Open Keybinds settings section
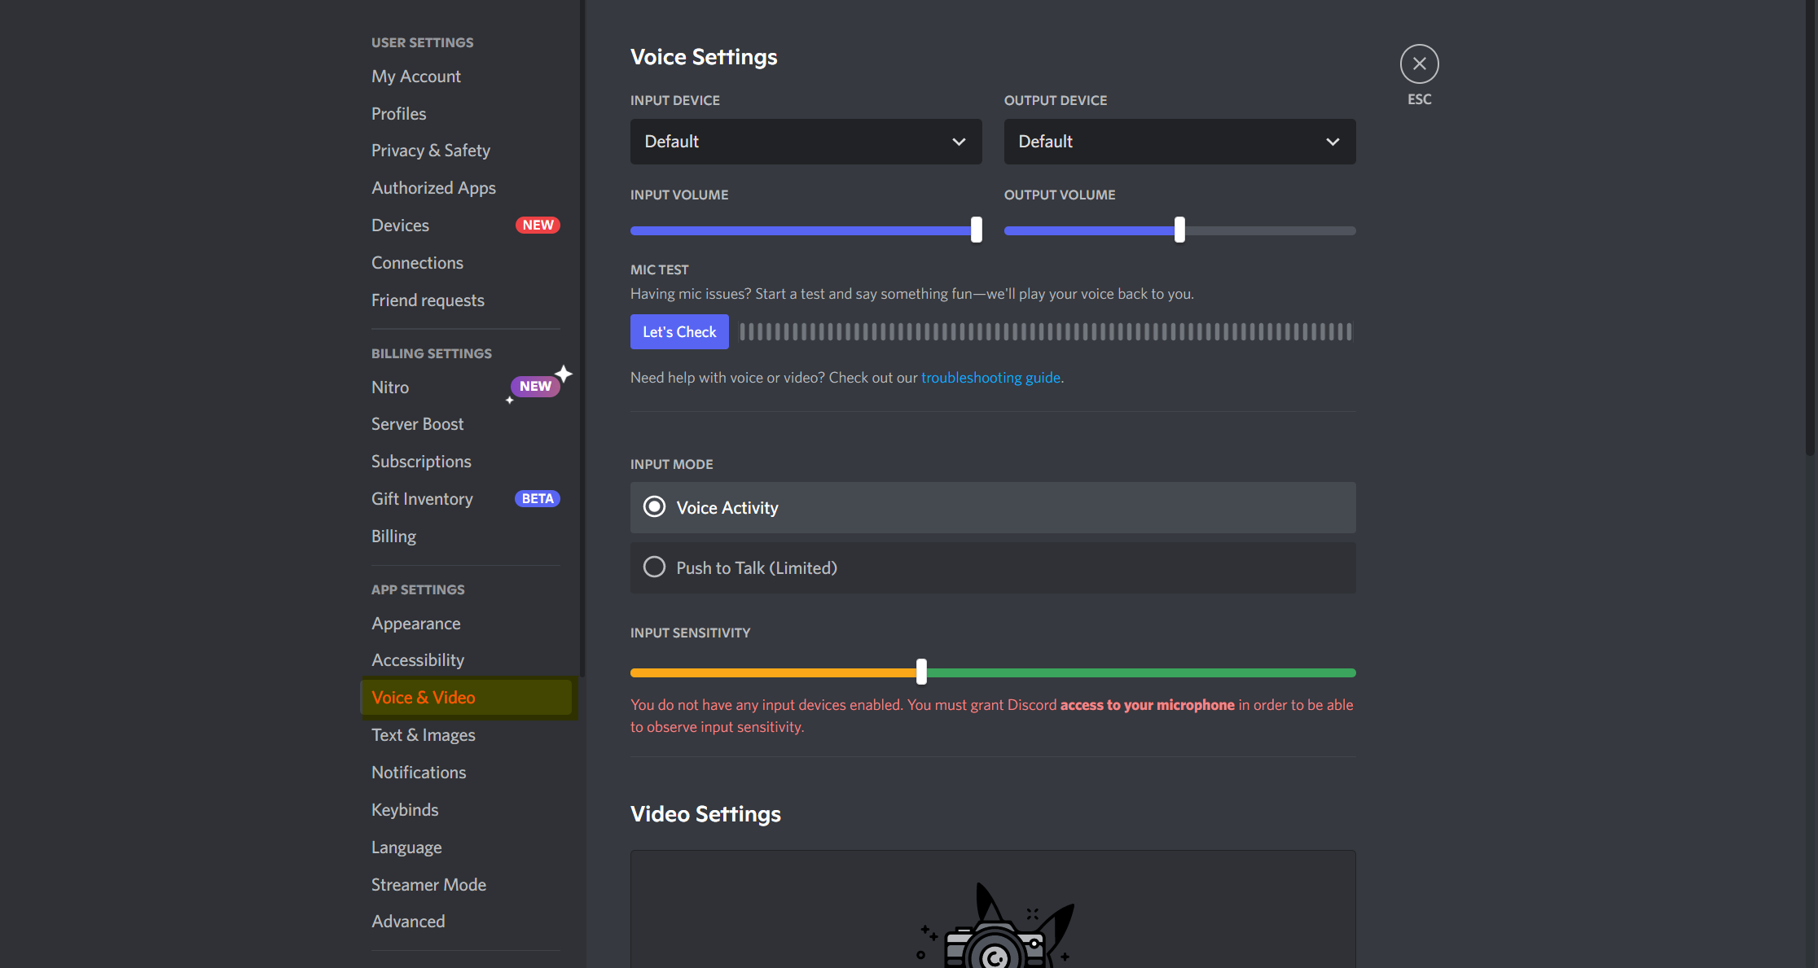Viewport: 1818px width, 968px height. click(x=406, y=808)
